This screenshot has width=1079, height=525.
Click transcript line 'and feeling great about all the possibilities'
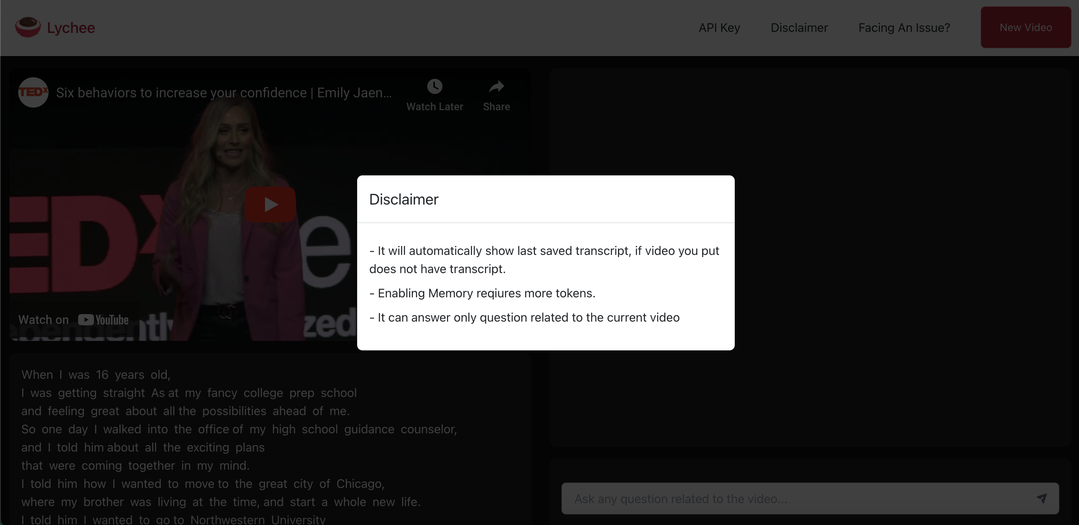pos(185,411)
